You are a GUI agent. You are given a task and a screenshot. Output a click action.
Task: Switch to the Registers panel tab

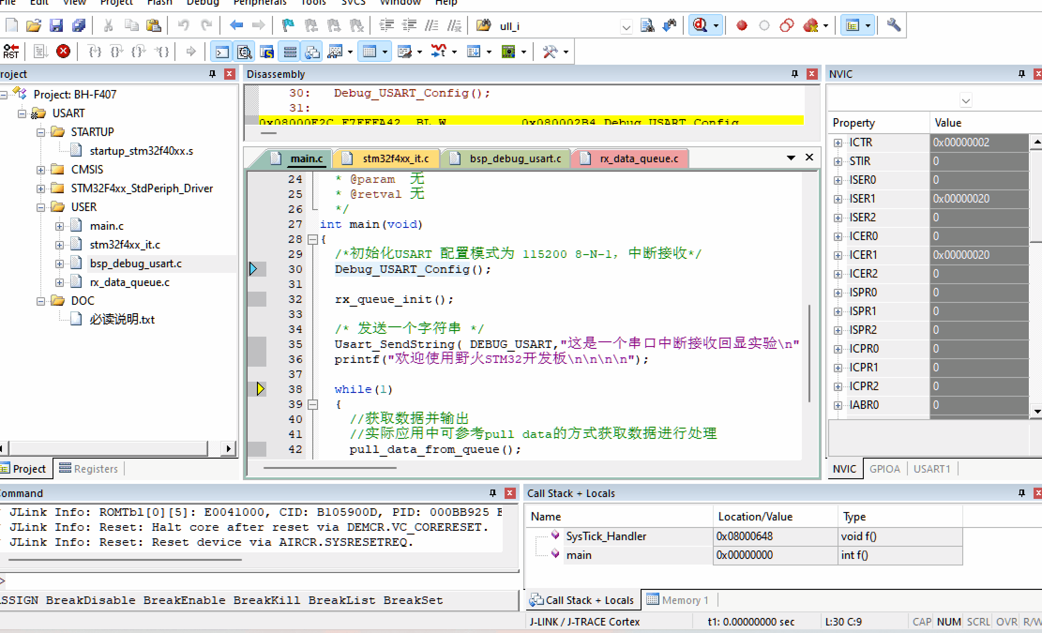click(89, 469)
